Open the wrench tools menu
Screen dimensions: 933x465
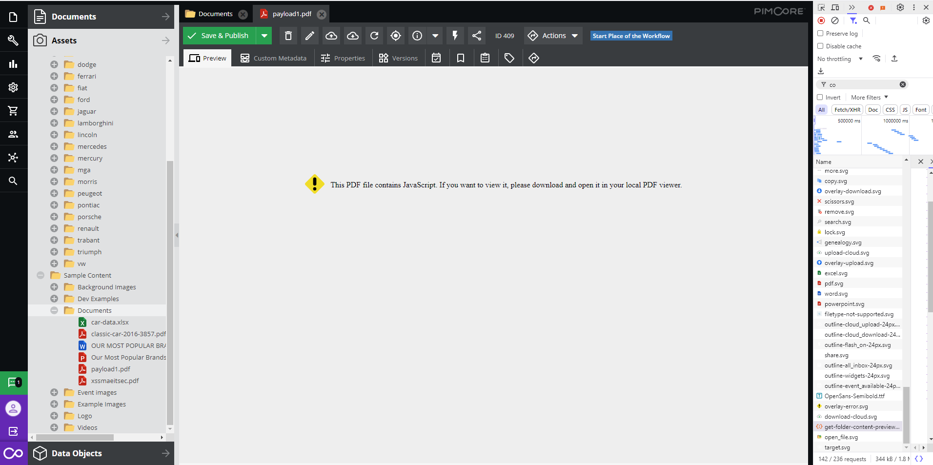point(13,40)
